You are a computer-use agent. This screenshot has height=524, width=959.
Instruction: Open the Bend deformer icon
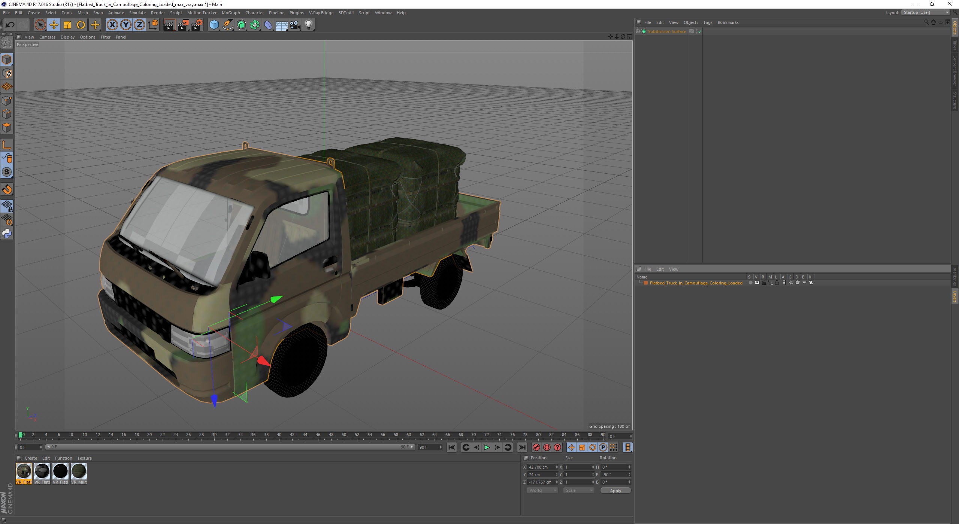point(268,25)
